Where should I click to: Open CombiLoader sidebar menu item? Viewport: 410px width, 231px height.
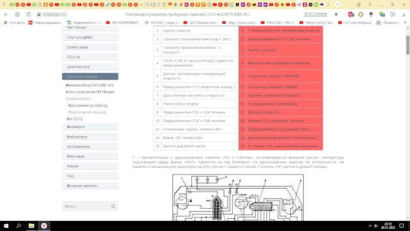(90, 47)
